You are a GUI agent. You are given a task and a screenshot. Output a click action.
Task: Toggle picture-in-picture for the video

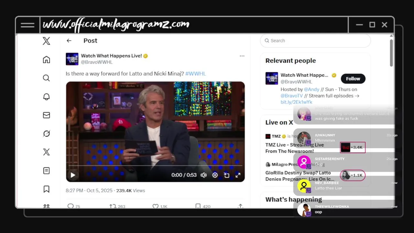click(x=226, y=175)
